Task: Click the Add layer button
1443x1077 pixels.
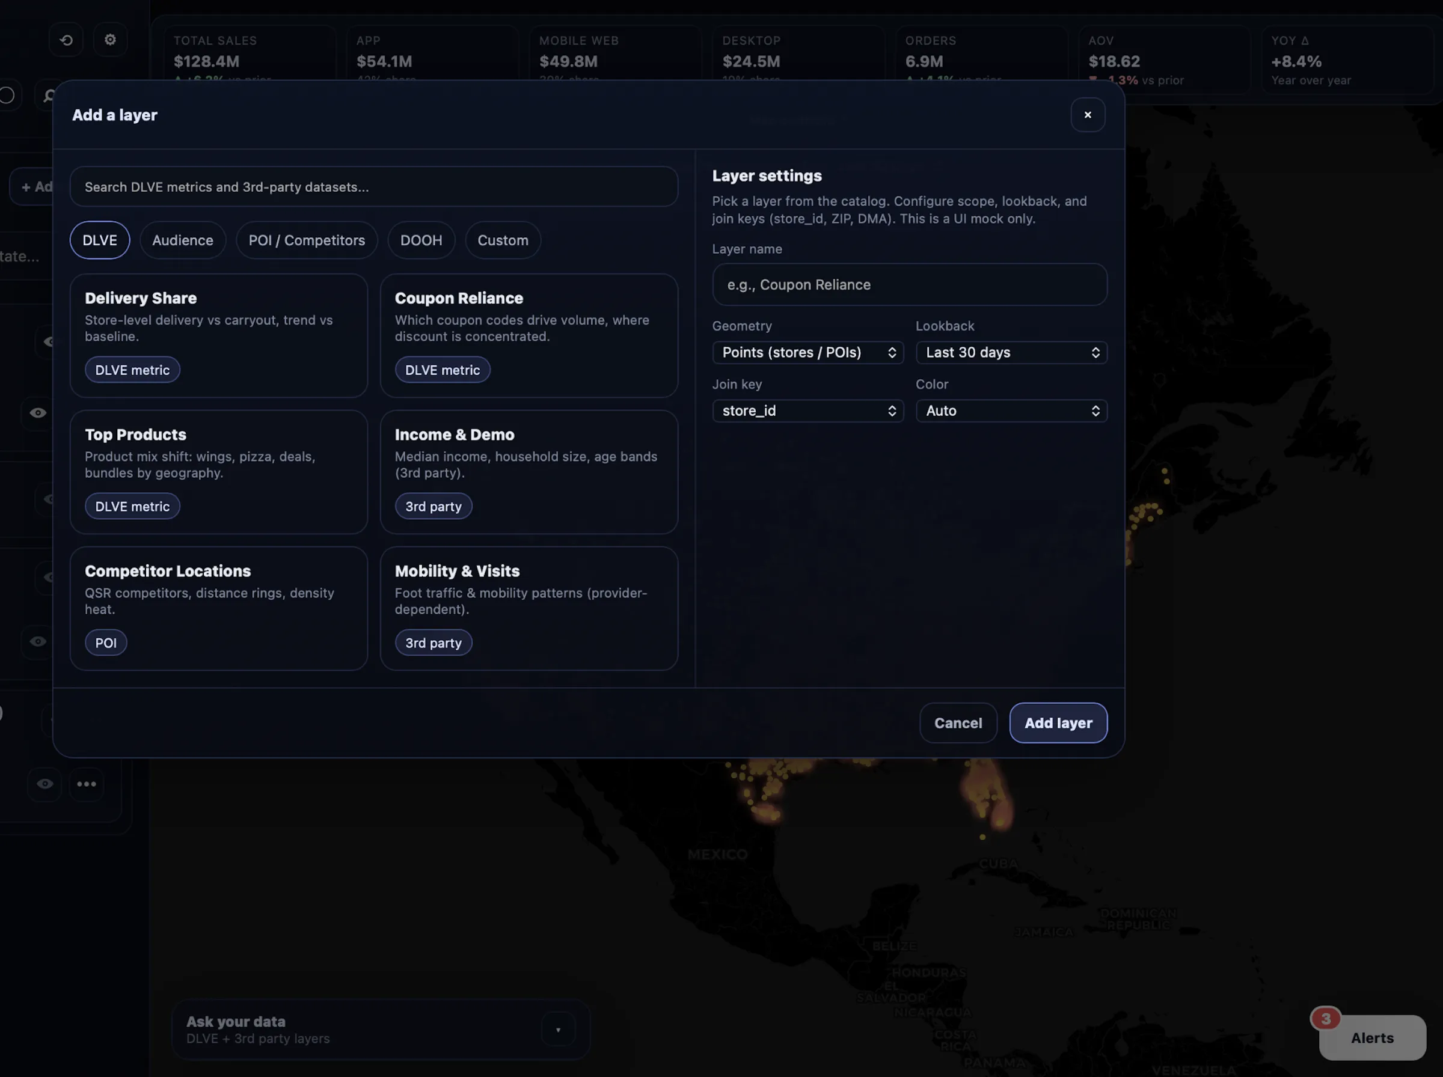Action: click(1058, 722)
